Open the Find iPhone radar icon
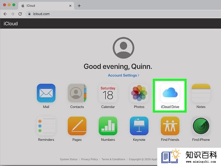The height and width of the screenshot is (166, 221). click(x=201, y=126)
